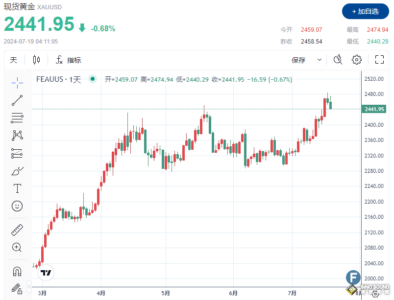Select the text annotation tool
This screenshot has height=300, width=394.
(17, 188)
